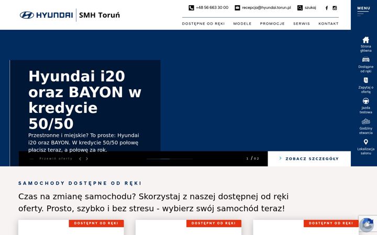Click the slide progress bar

(x=170, y=159)
